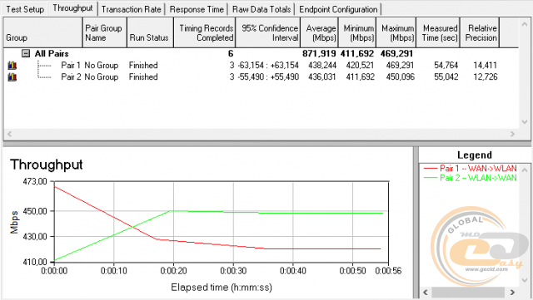Open the Test Setup tab
533x300 pixels.
25,9
